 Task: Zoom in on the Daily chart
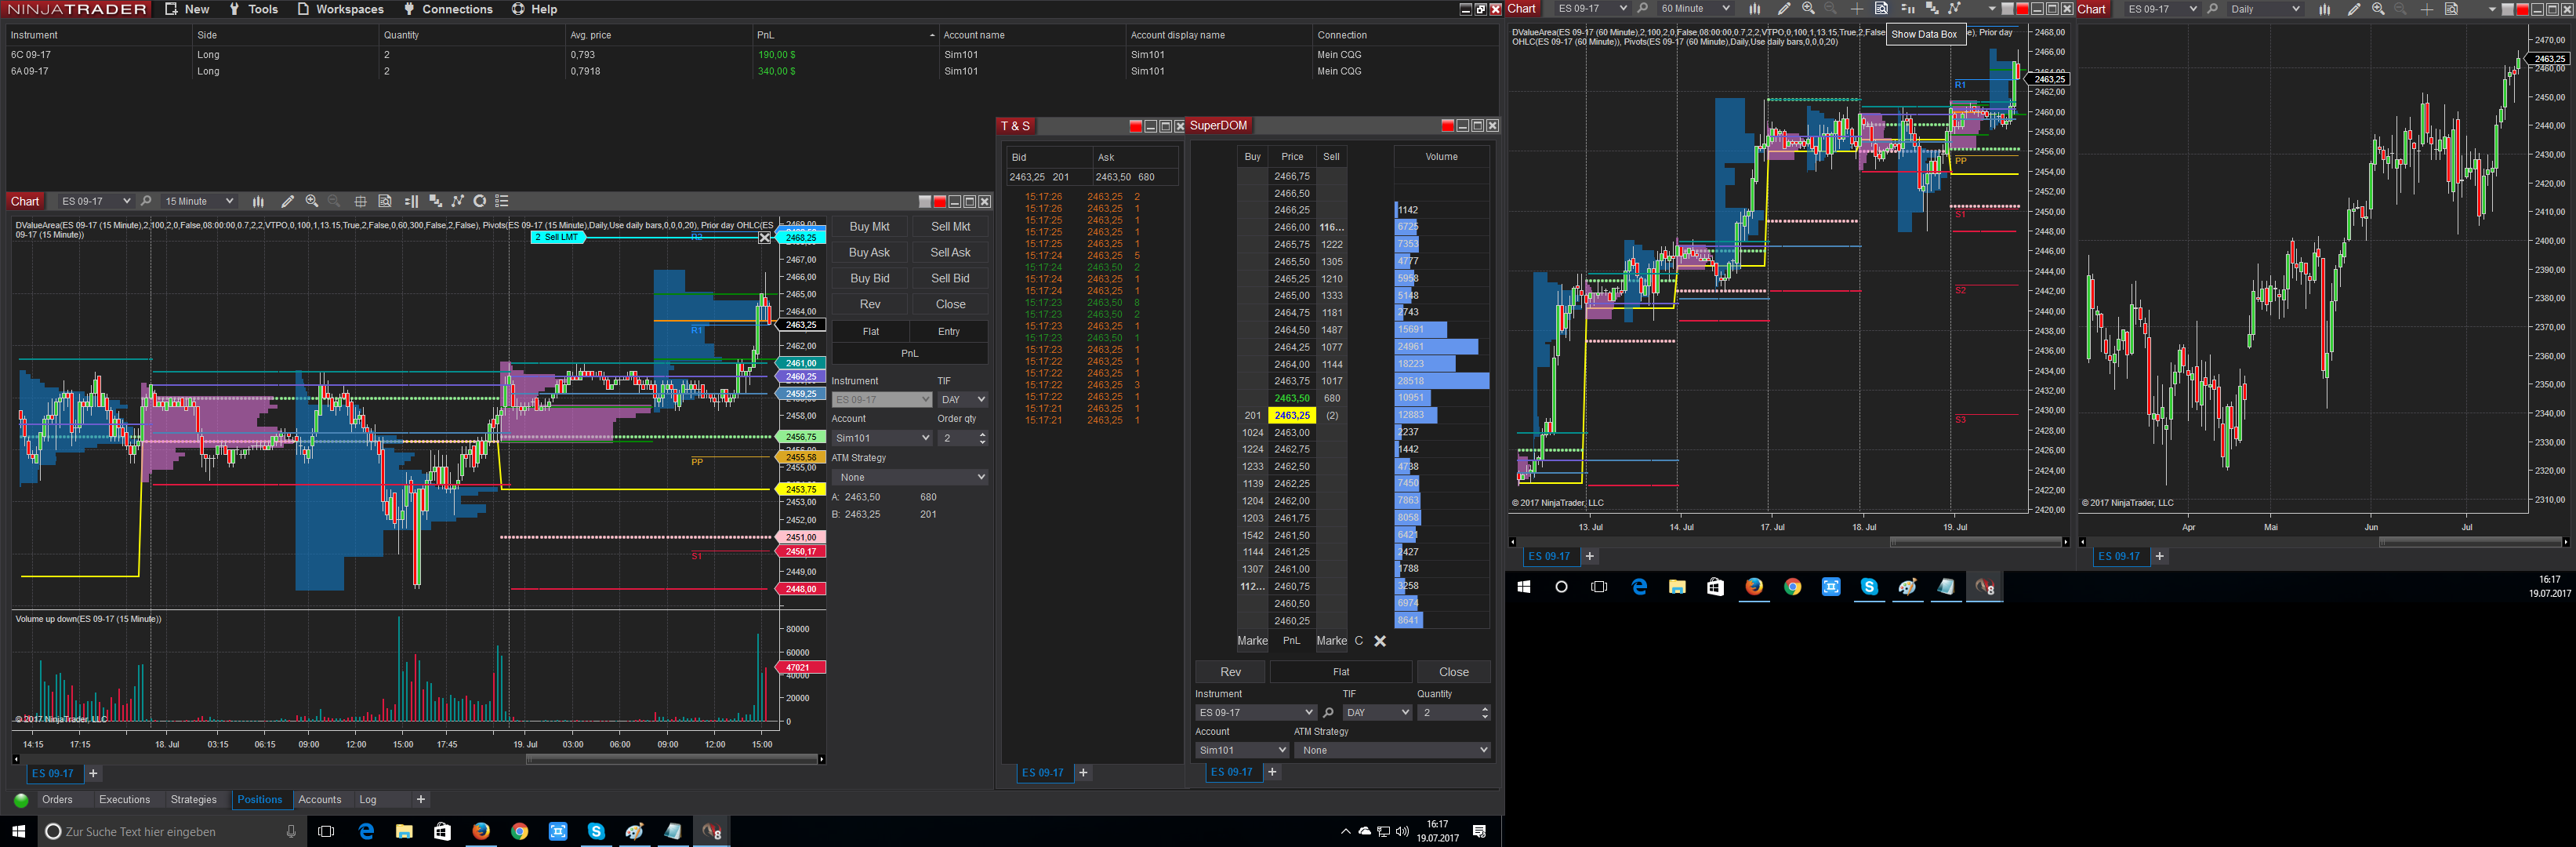[2378, 9]
